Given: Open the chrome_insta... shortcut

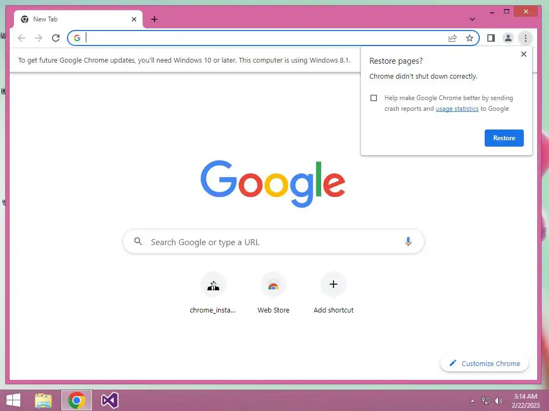Looking at the screenshot, I should pos(213,294).
